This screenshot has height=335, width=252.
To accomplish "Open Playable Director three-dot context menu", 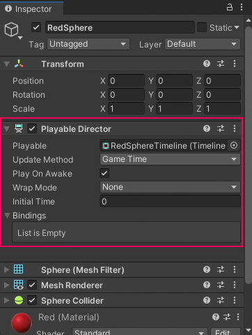I will (235, 128).
